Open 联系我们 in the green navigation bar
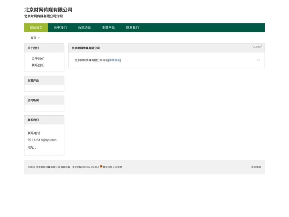289x217 pixels. pyautogui.click(x=132, y=28)
